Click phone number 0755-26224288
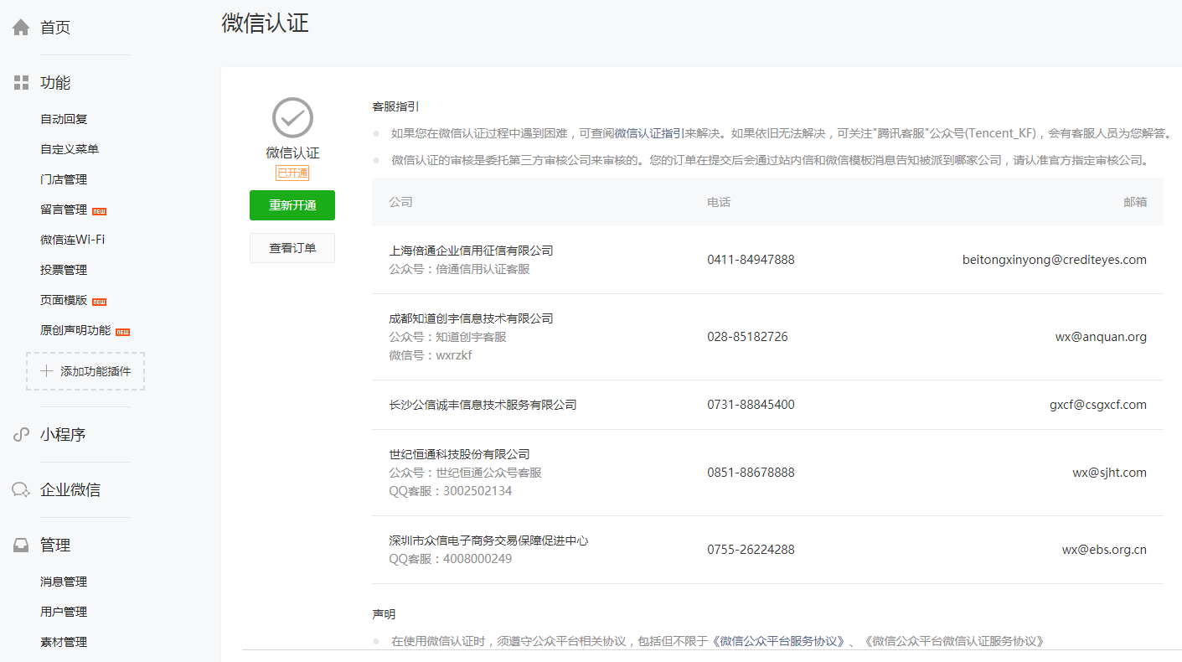Image resolution: width=1182 pixels, height=662 pixels. click(751, 550)
